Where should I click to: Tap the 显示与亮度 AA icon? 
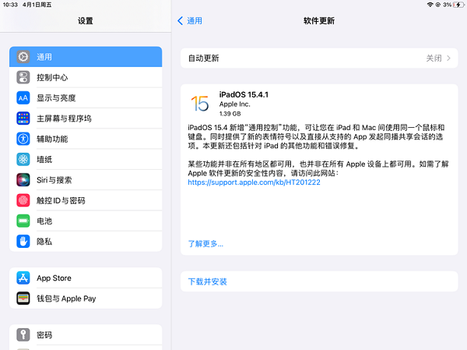(23, 98)
